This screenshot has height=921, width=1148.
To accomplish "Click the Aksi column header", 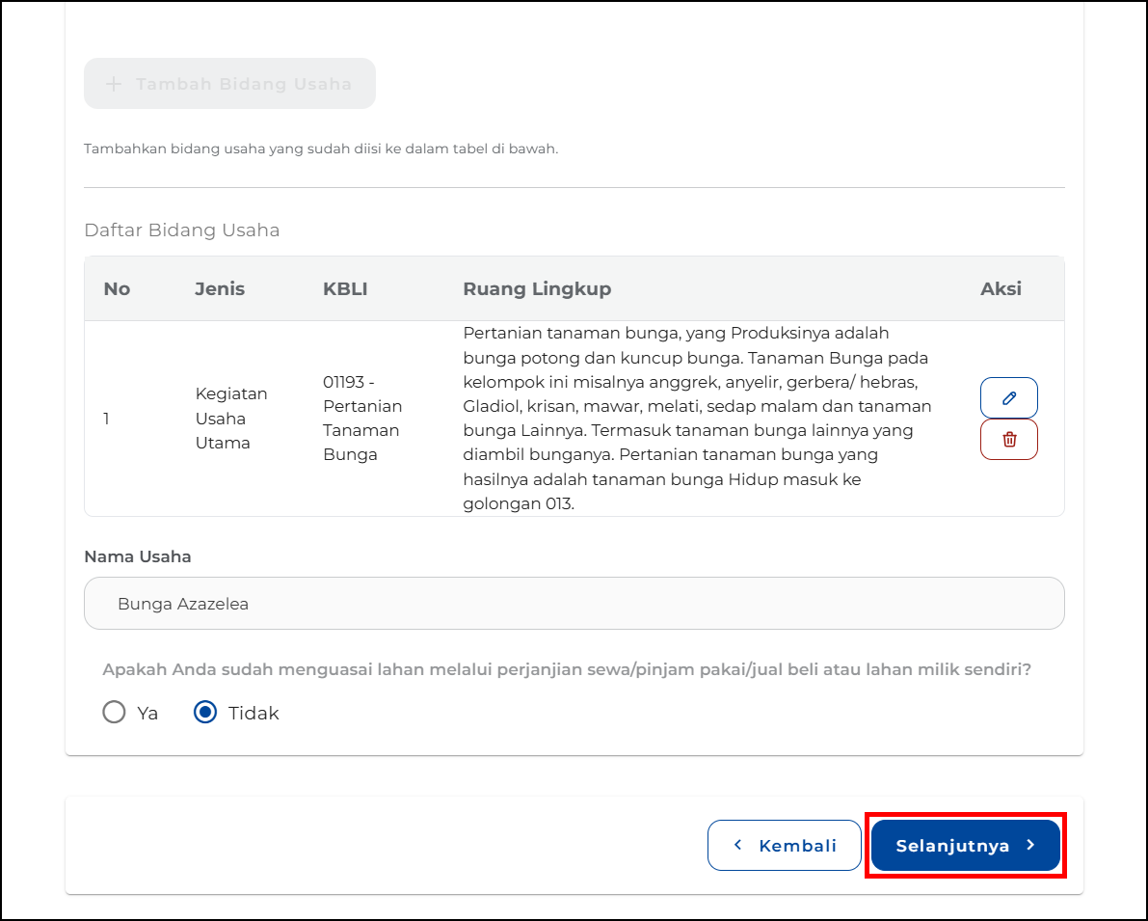I will 1001,289.
